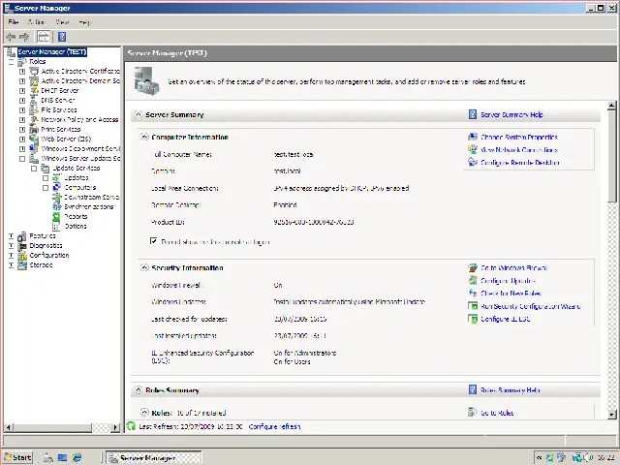Click the main pane scroll up arrow
The image size is (620, 465).
[611, 106]
